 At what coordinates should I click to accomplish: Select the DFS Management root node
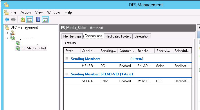(x=24, y=27)
